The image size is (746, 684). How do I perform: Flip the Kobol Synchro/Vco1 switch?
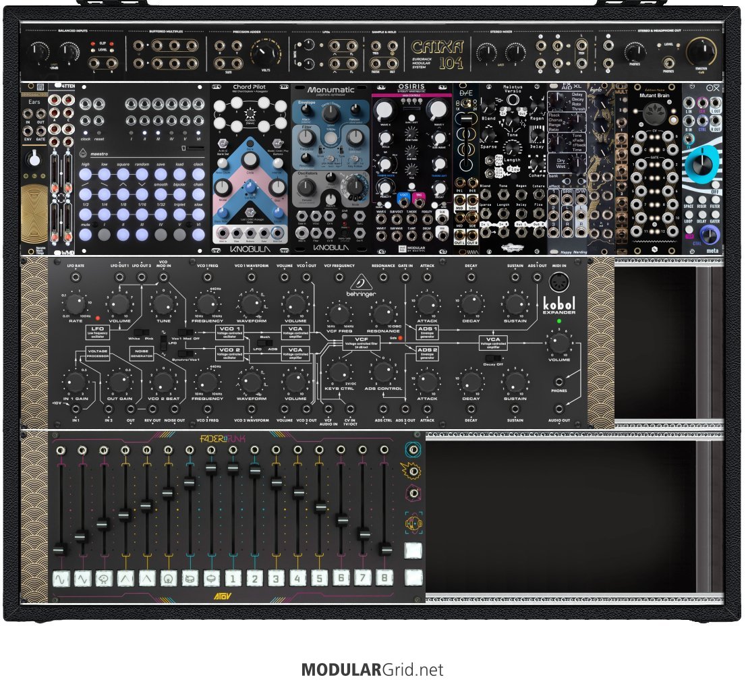pyautogui.click(x=185, y=353)
